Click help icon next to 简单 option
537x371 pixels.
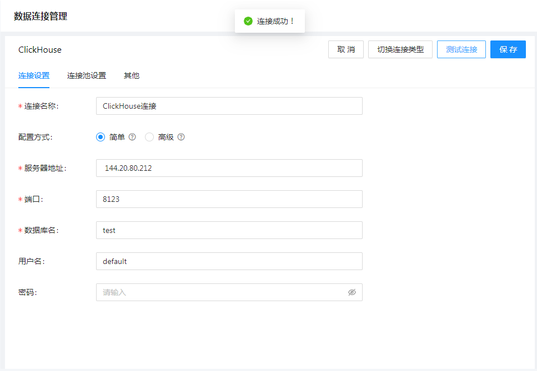point(132,137)
